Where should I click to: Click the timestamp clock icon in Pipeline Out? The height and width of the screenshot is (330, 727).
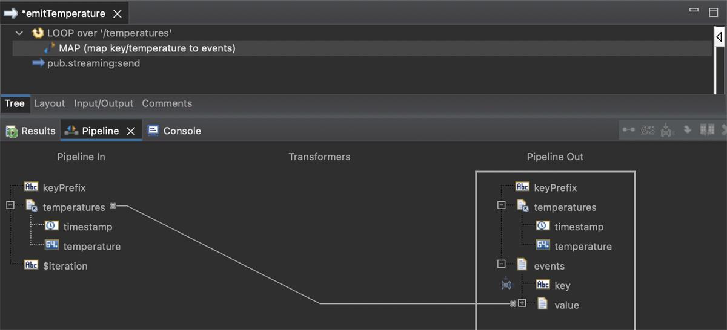coord(543,226)
